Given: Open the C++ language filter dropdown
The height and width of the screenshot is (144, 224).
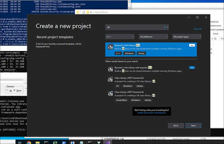Looking at the screenshot, I should click(120, 37).
